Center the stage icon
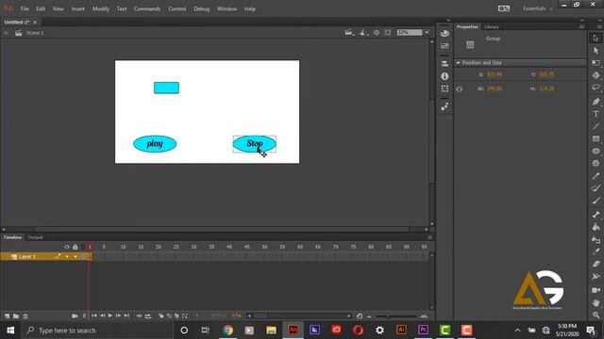604x339 pixels. (377, 33)
